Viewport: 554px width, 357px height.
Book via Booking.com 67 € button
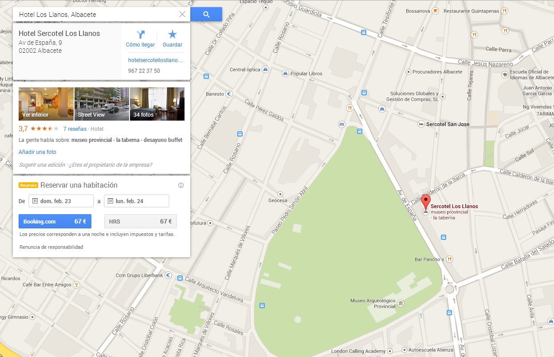[55, 221]
